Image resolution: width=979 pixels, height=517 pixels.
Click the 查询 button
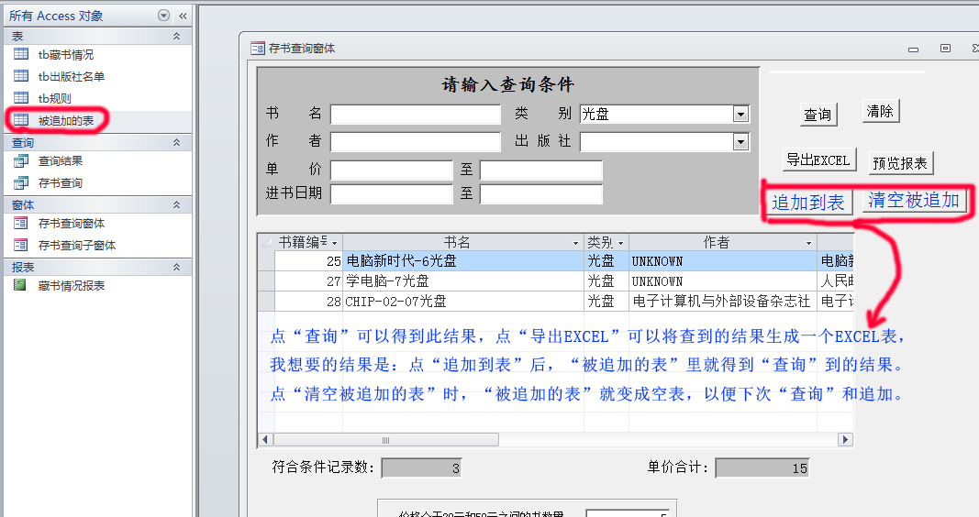tap(818, 115)
